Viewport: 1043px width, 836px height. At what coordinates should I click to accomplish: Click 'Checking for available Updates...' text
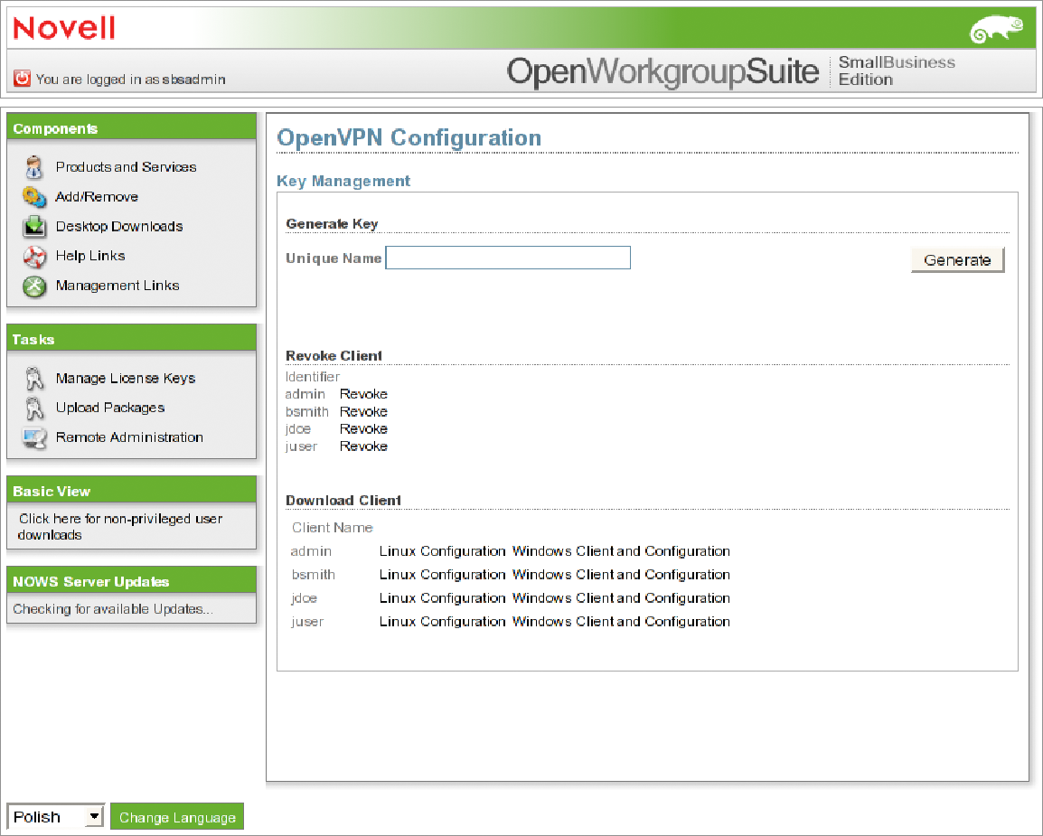click(113, 609)
